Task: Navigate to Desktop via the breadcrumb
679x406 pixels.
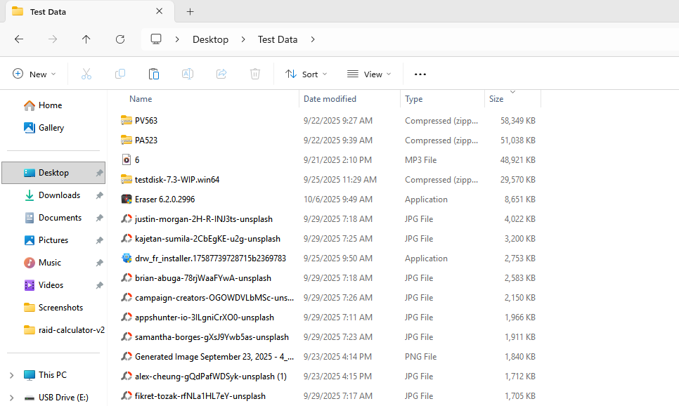Action: point(210,39)
